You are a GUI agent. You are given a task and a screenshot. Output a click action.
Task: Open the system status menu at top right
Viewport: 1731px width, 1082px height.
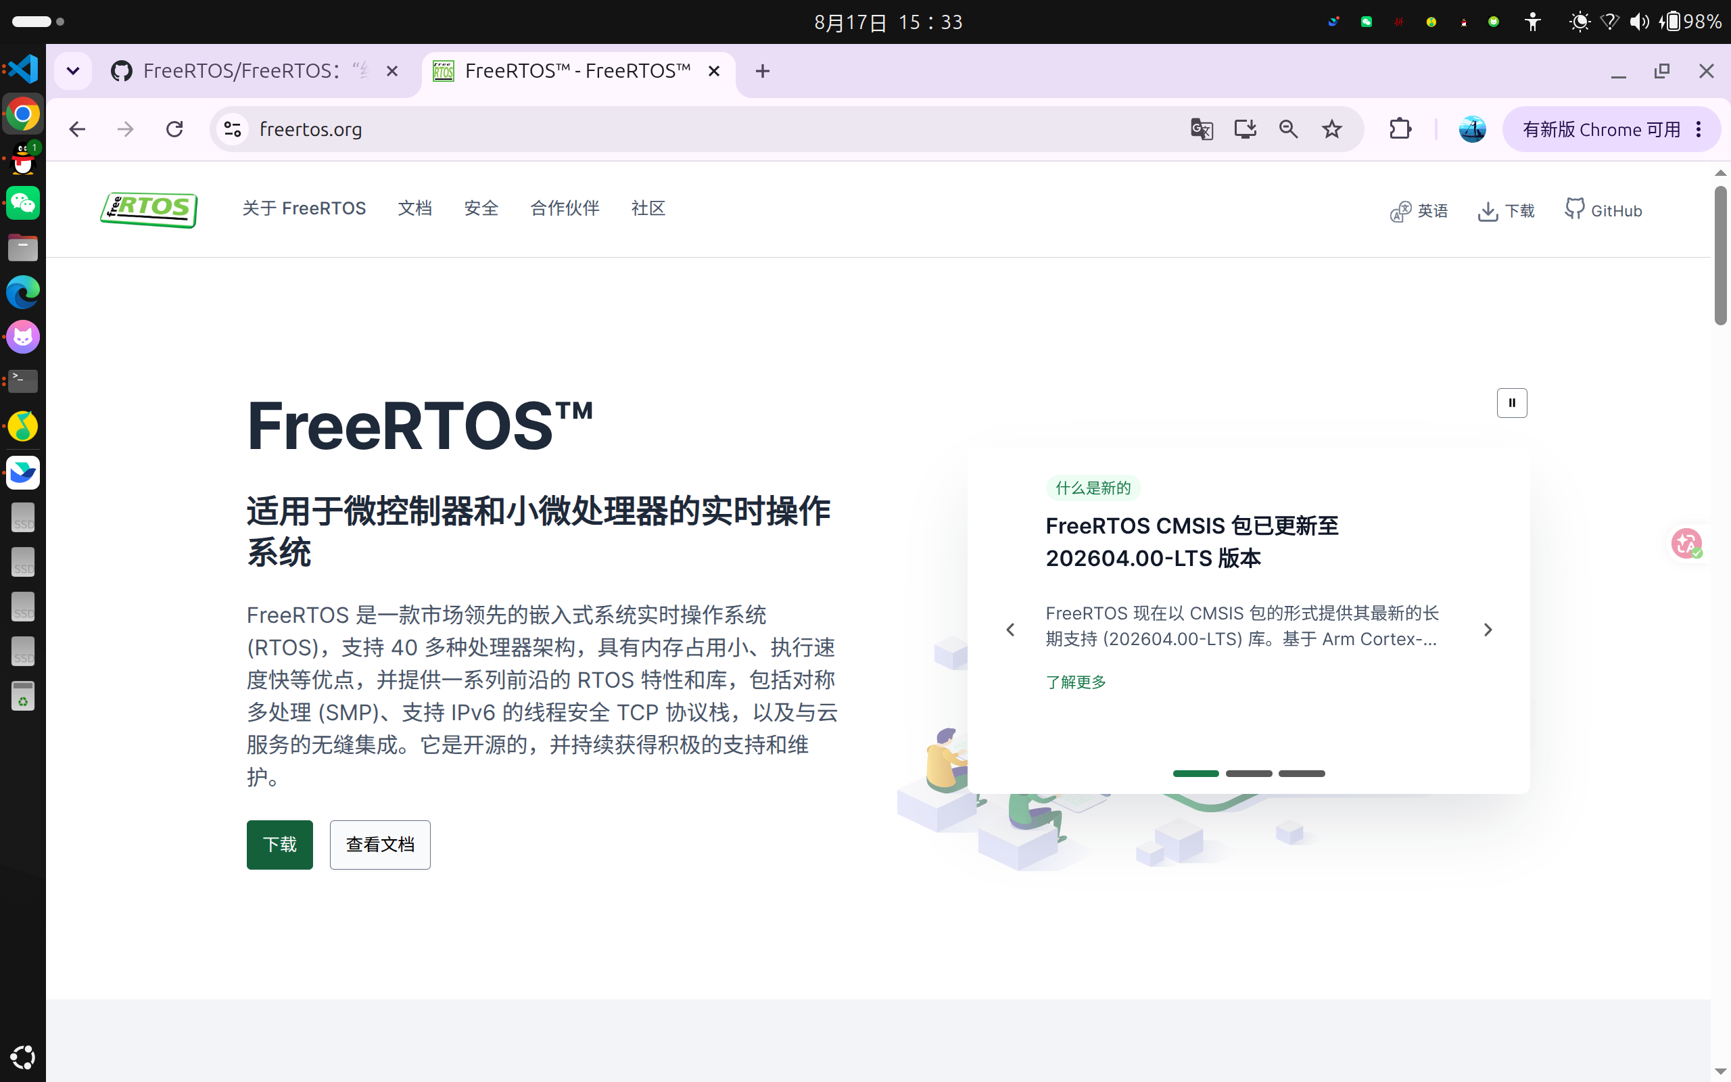(1644, 22)
